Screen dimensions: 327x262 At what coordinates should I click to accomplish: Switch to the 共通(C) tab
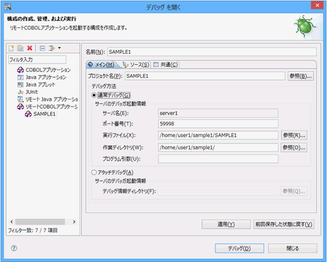pyautogui.click(x=166, y=65)
